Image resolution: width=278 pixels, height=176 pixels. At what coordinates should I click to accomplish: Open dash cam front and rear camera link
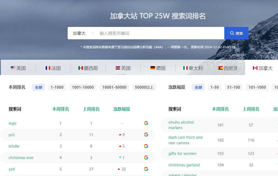click(186, 140)
